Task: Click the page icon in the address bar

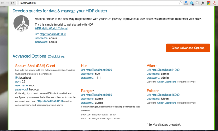Action: point(18,3)
